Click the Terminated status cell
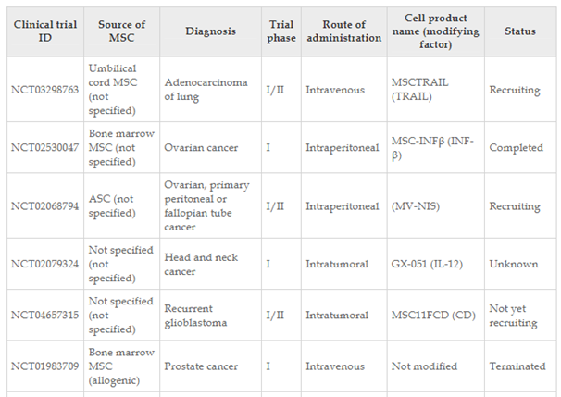 coord(520,366)
